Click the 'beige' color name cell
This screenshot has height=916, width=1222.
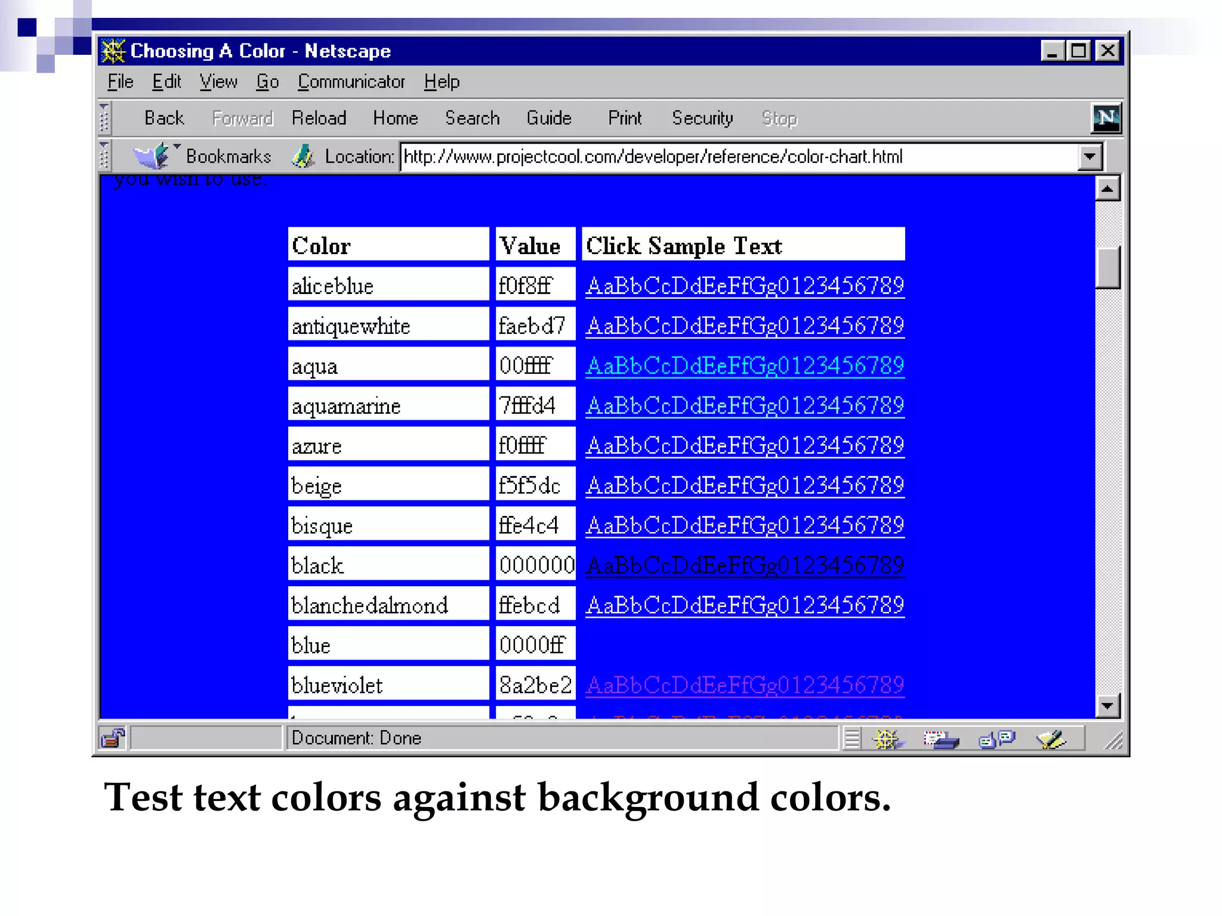pyautogui.click(x=388, y=484)
